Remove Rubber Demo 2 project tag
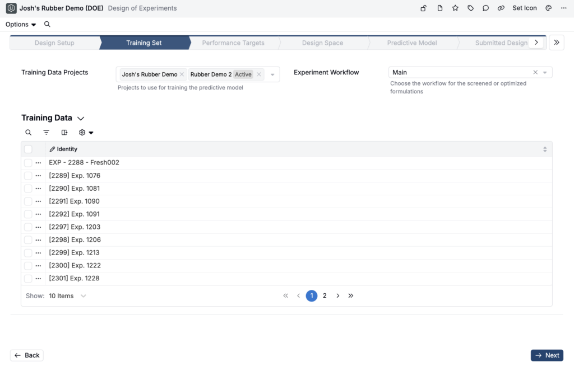574x376 pixels. tap(259, 74)
